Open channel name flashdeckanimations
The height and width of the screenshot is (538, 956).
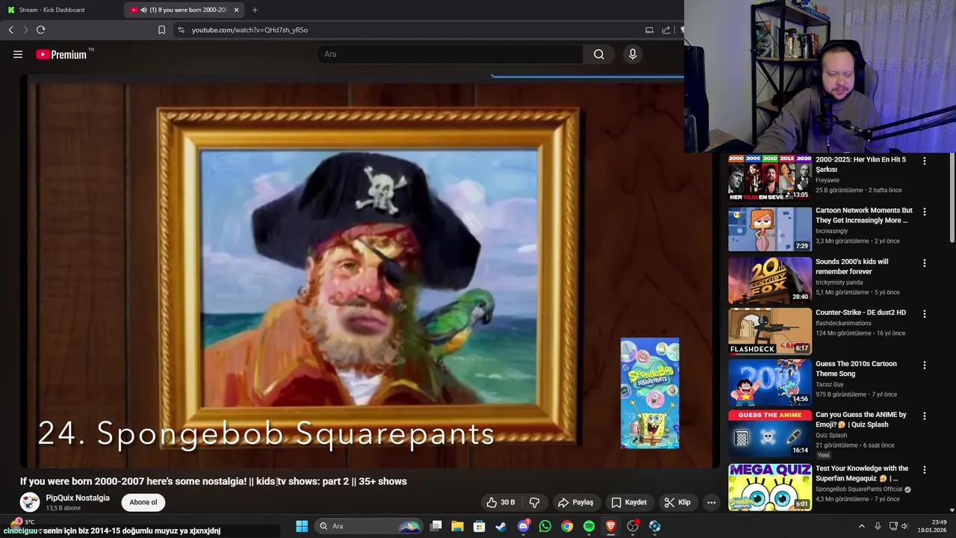[x=843, y=324]
